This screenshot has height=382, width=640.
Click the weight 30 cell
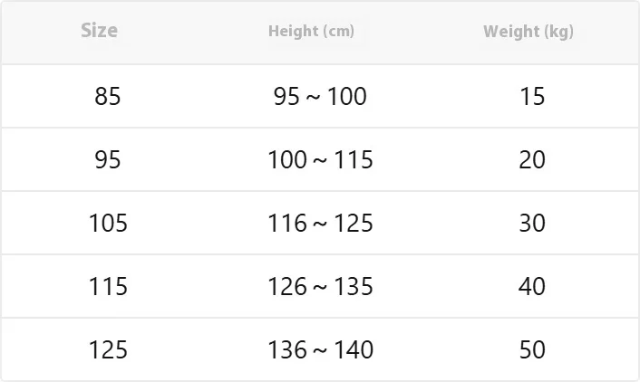pyautogui.click(x=532, y=223)
